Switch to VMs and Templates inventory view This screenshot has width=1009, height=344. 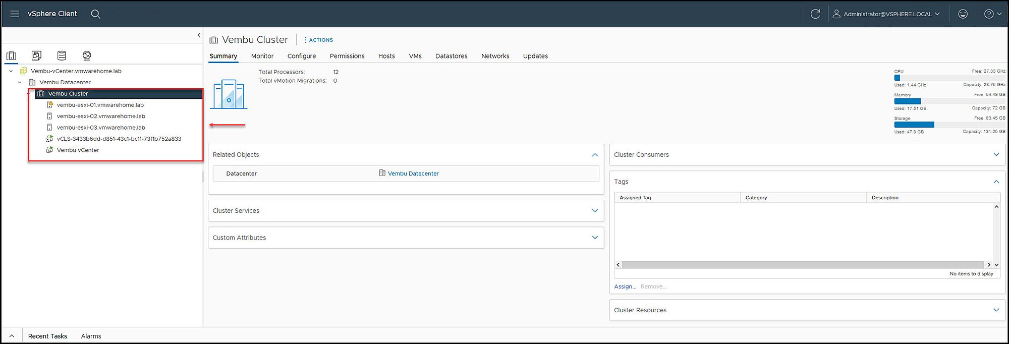[x=36, y=55]
